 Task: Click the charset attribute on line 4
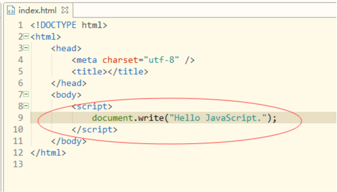click(x=120, y=60)
